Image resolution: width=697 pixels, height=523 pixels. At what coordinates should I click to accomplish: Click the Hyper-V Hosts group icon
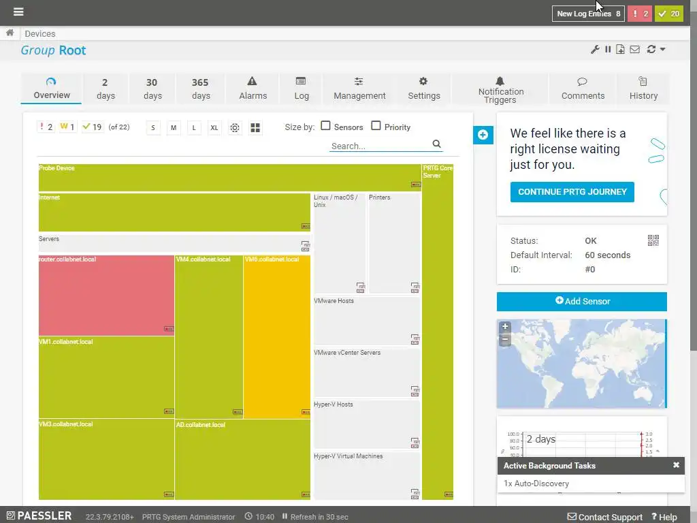coord(415,443)
